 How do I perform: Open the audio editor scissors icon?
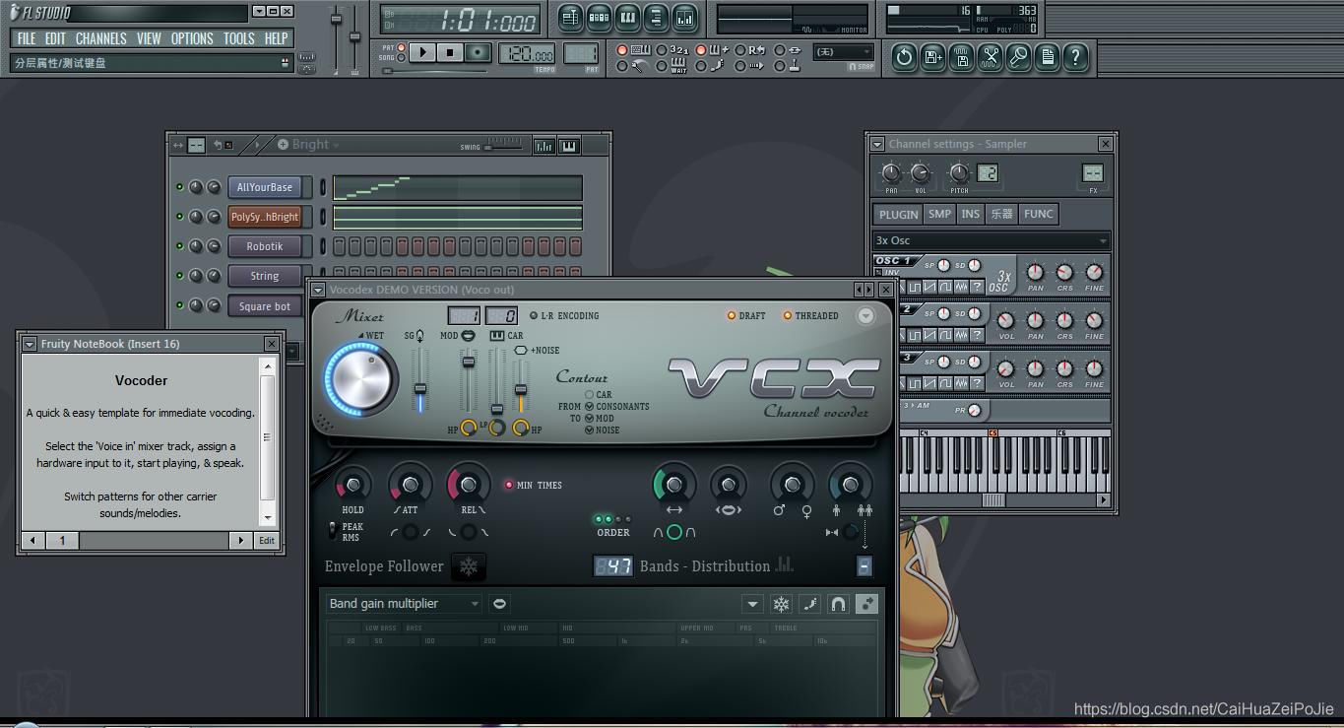991,57
